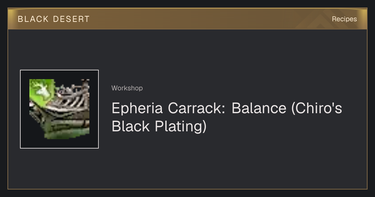Click the Workshop category label
375x197 pixels.
(x=127, y=88)
